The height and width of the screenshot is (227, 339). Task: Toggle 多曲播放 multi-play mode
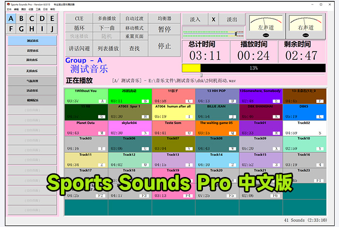tap(107, 18)
